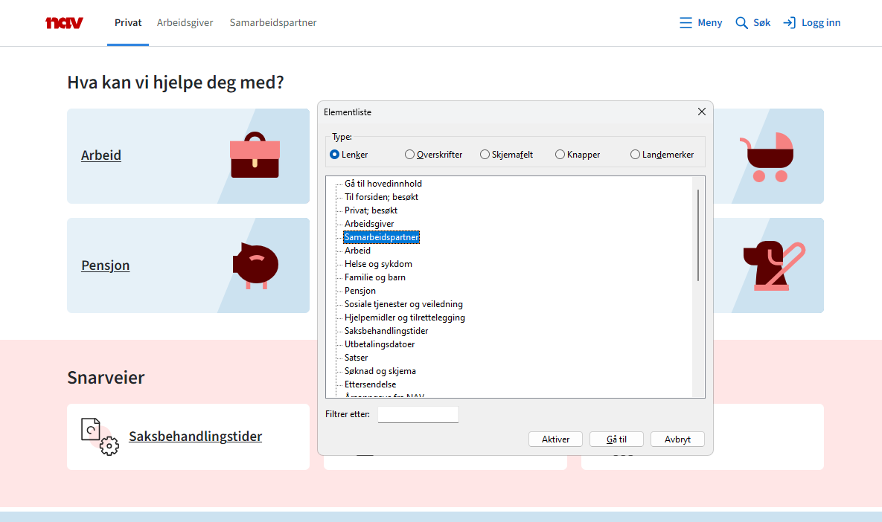This screenshot has width=882, height=522.
Task: Click the briefcase icon on the Arbeid card
Action: point(255,155)
